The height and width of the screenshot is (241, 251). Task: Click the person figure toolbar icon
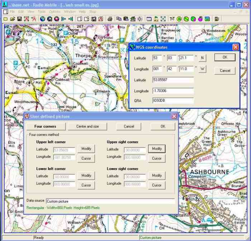coord(156,19)
